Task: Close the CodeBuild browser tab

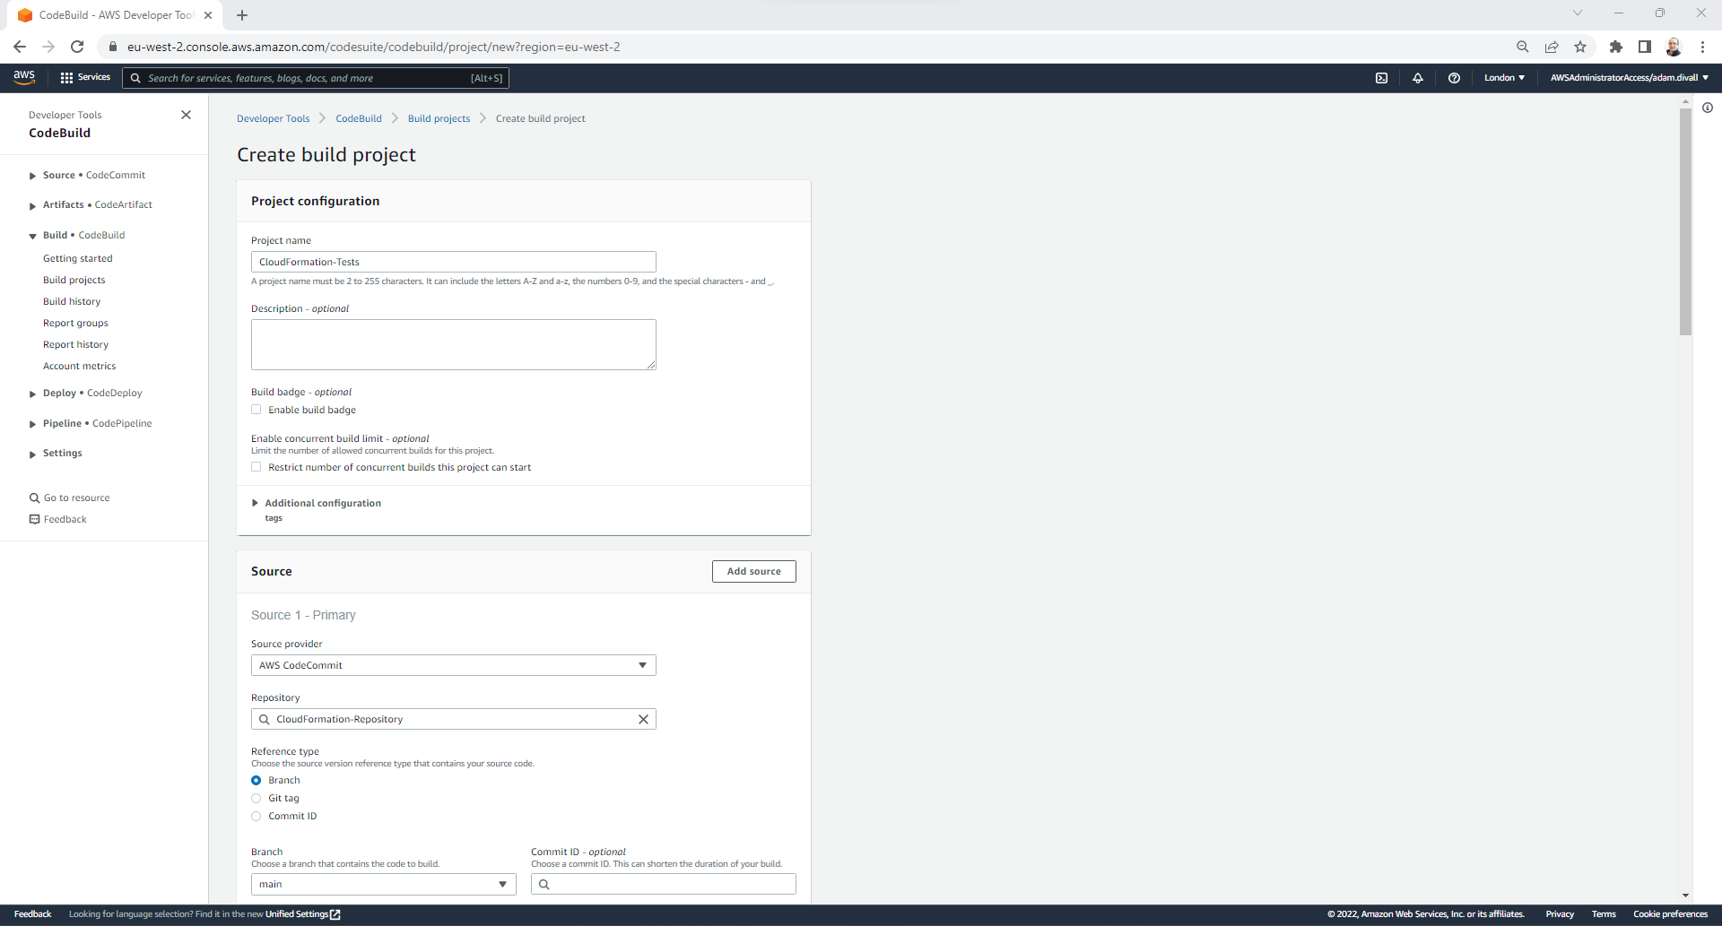Action: pyautogui.click(x=208, y=15)
